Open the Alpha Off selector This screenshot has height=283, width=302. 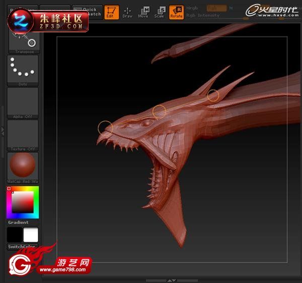[23, 103]
